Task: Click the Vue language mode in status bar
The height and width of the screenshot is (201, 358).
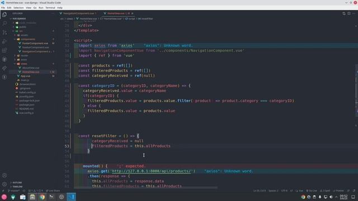Action: click(x=299, y=191)
